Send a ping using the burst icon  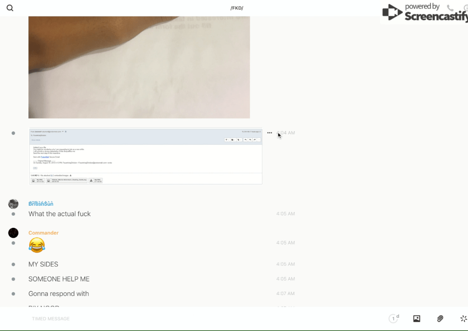463,319
